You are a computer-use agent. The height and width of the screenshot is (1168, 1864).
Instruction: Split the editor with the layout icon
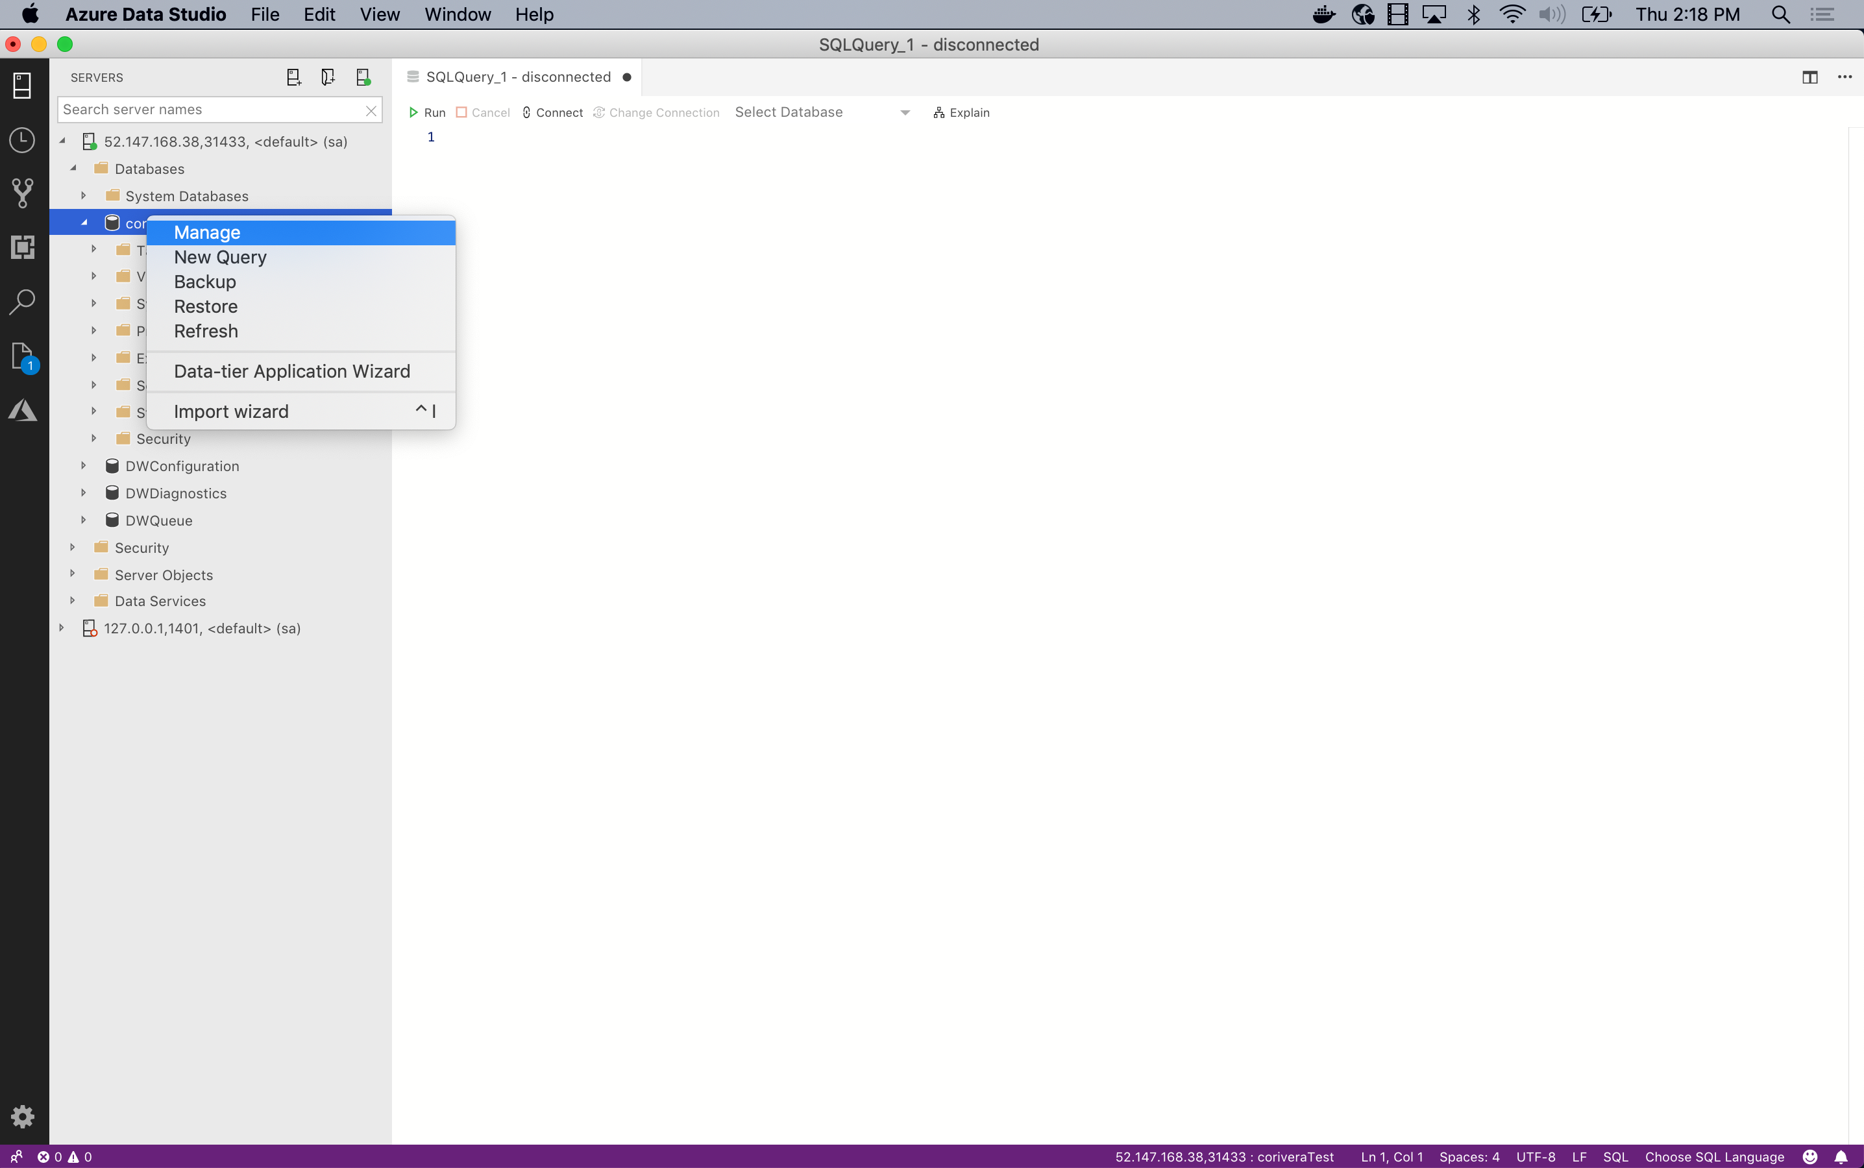pyautogui.click(x=1810, y=77)
